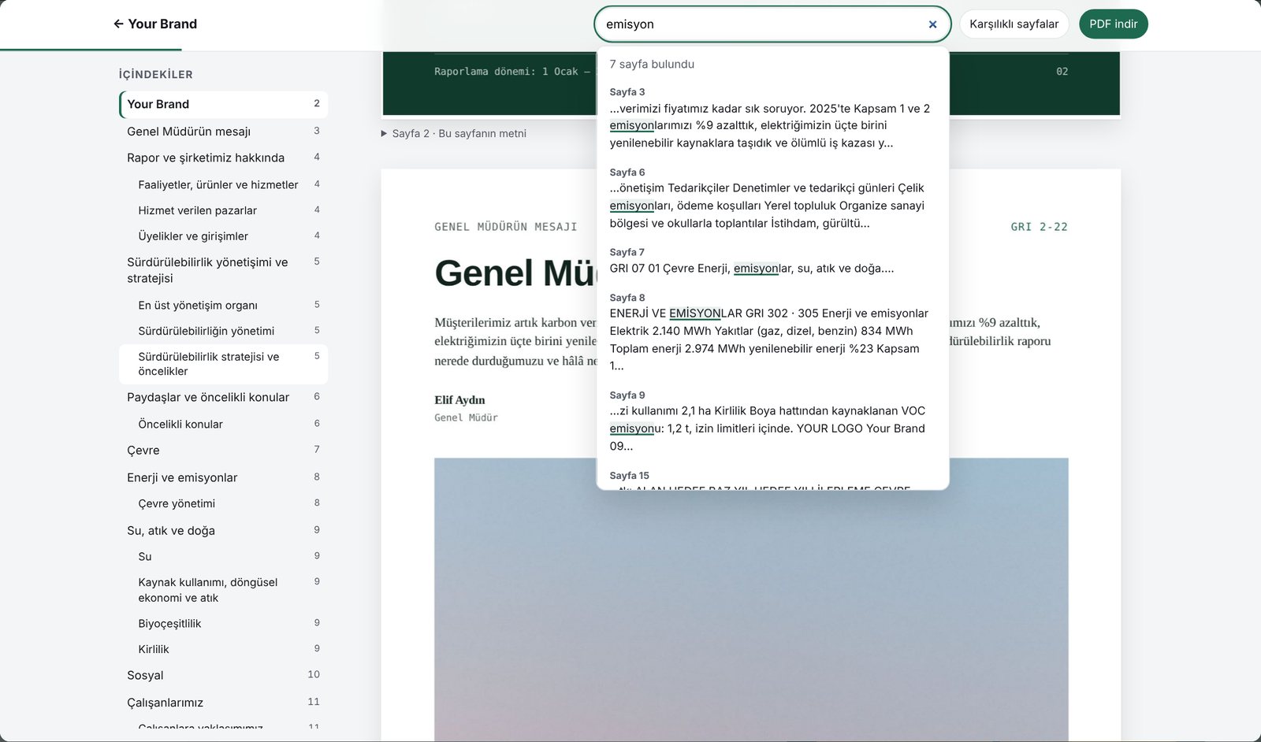The width and height of the screenshot is (1261, 742).
Task: Select 'Hizmet verilen pazarlar' entry
Action: (x=224, y=210)
